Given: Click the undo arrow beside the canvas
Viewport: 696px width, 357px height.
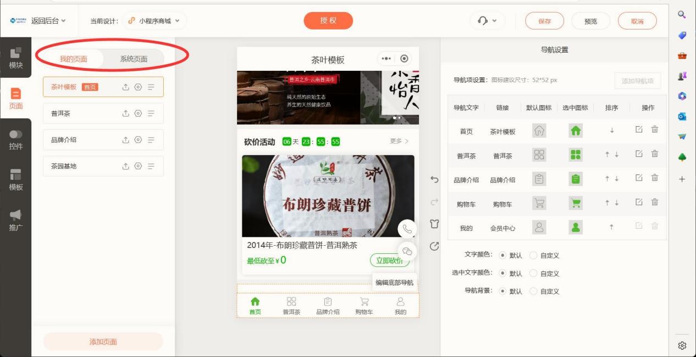Looking at the screenshot, I should 434,180.
